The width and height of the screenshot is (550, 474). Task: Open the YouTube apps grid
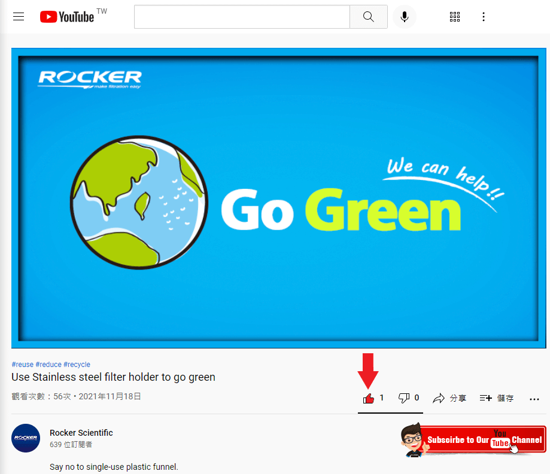[x=455, y=17]
